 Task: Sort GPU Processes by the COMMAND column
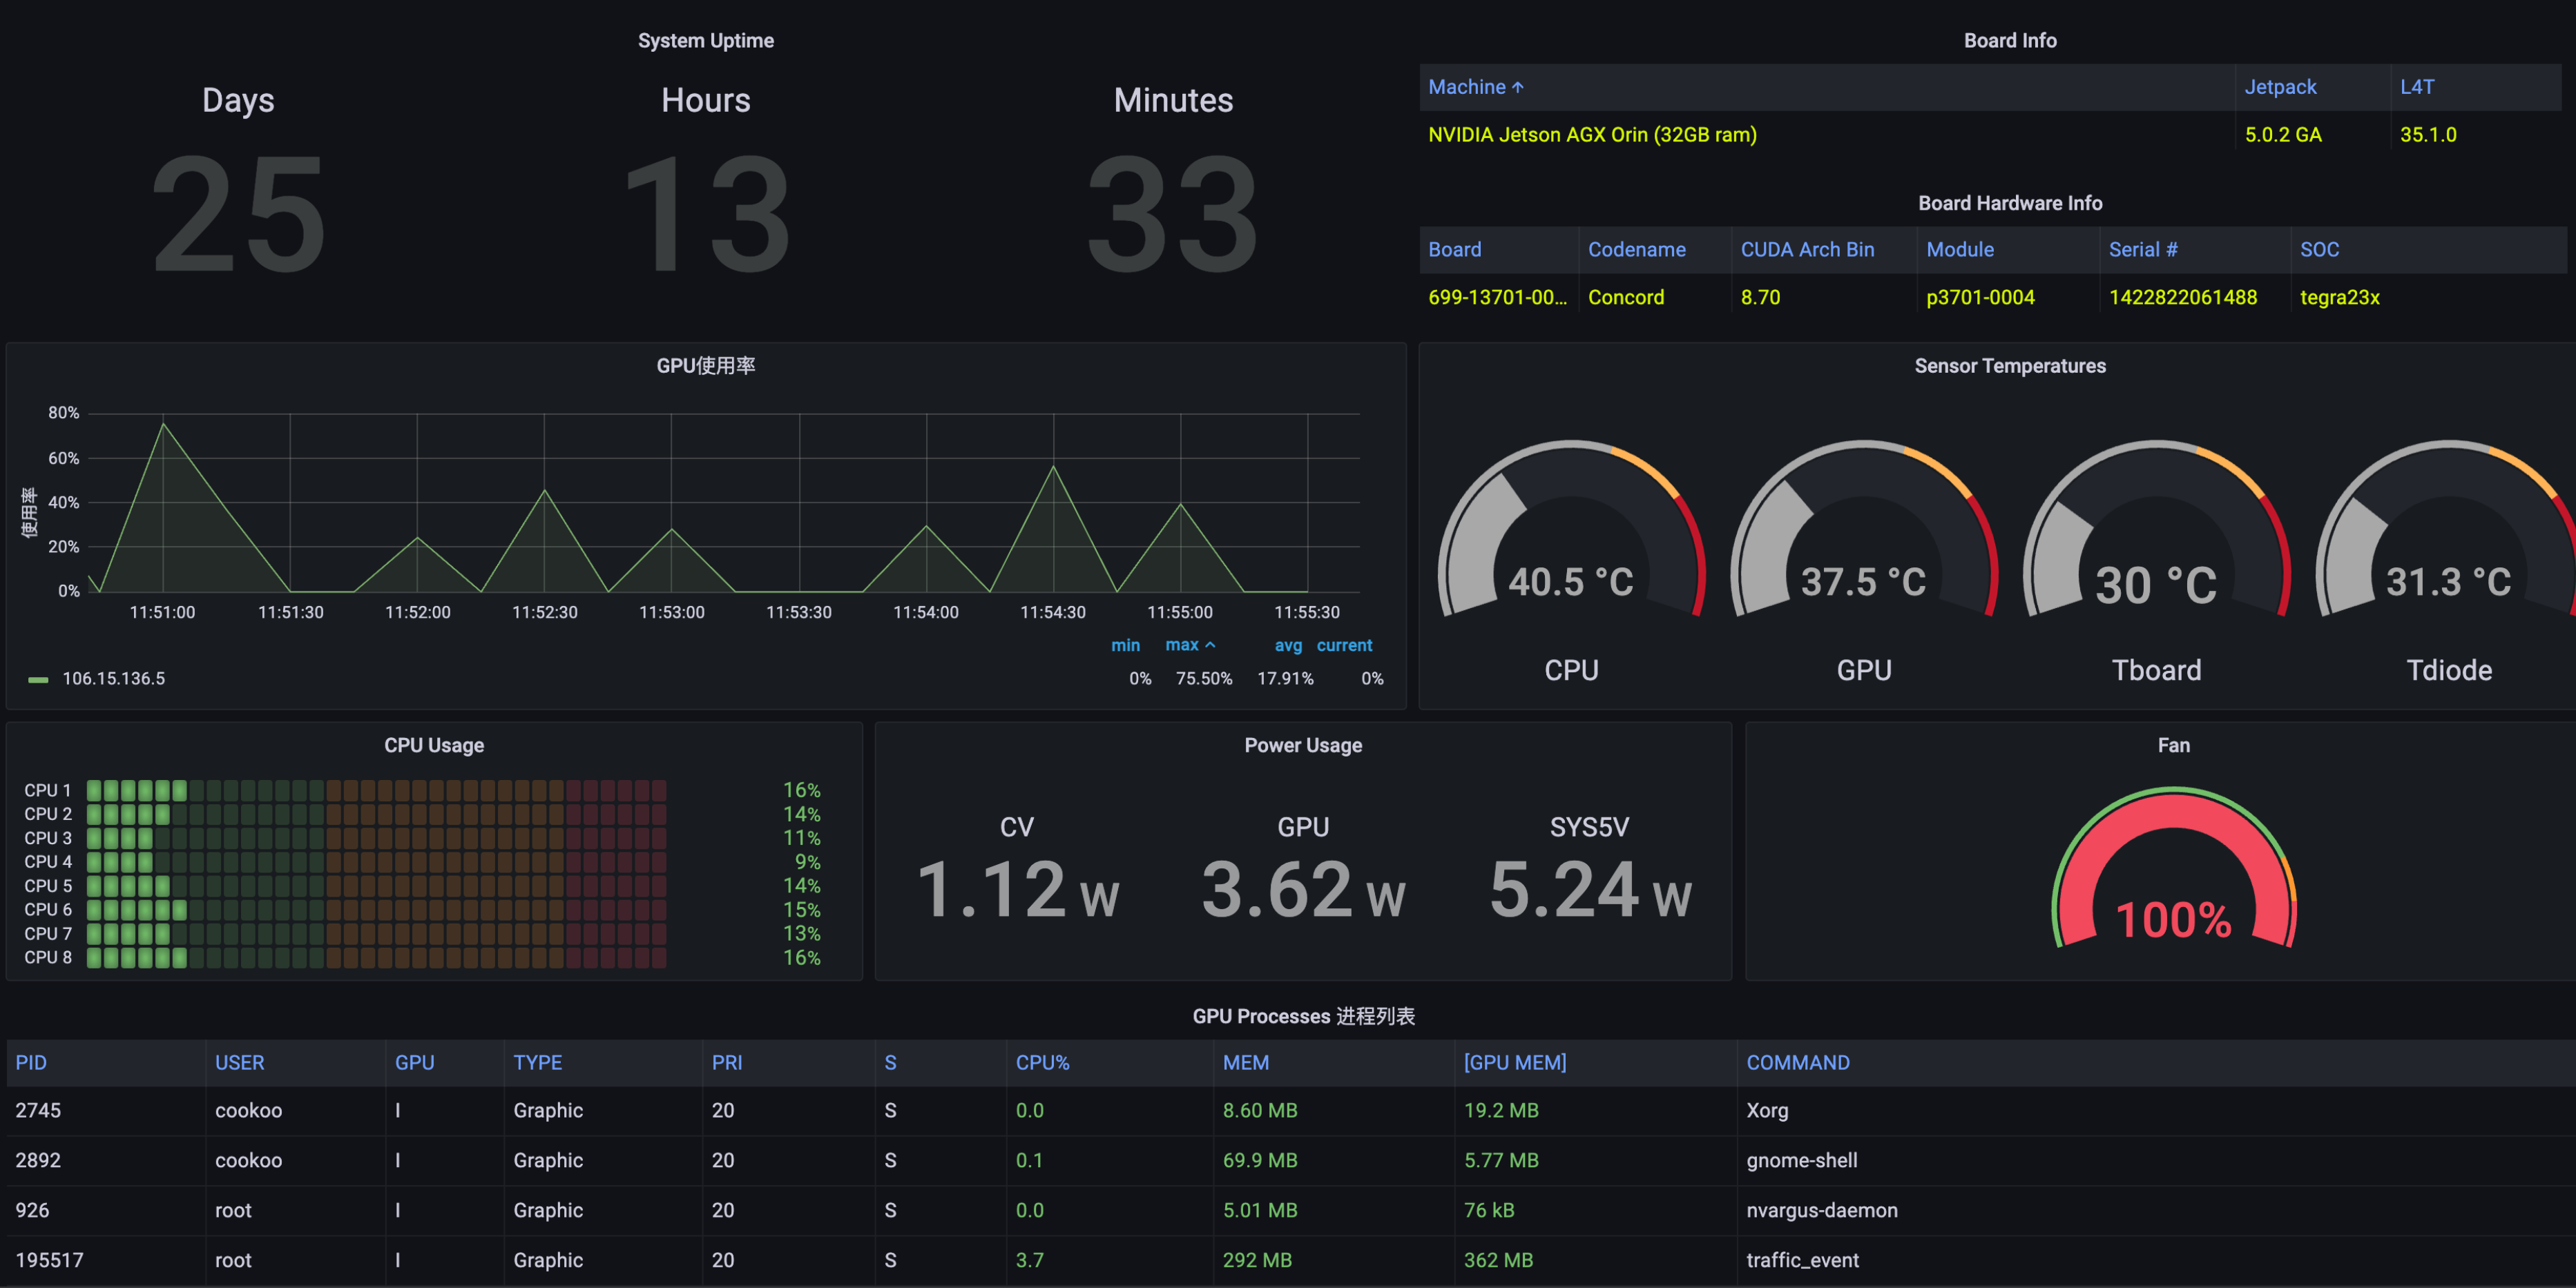(1798, 1062)
